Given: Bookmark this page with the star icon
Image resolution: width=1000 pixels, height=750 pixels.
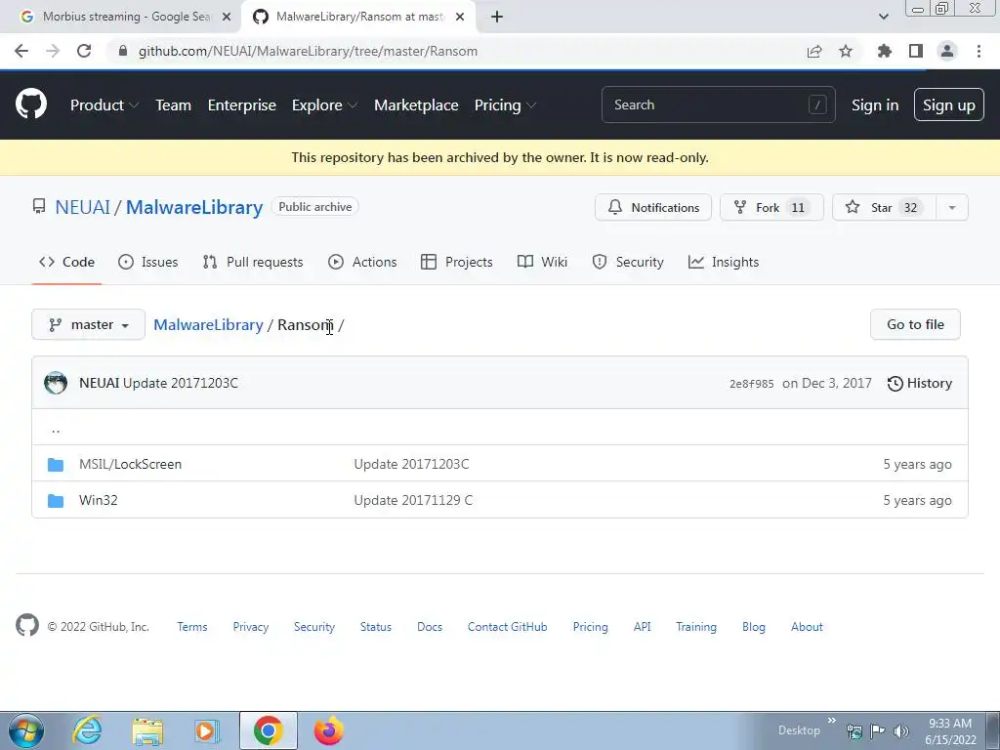Looking at the screenshot, I should (846, 51).
